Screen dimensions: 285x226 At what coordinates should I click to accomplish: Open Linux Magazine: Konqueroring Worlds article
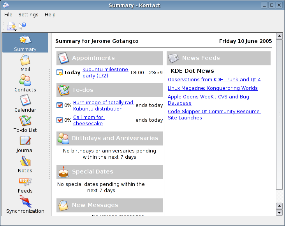213,88
